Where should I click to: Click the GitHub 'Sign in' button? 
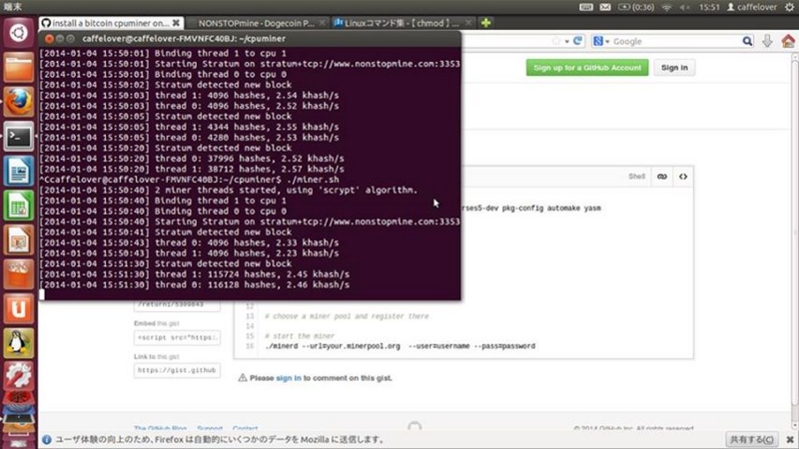pyautogui.click(x=674, y=67)
